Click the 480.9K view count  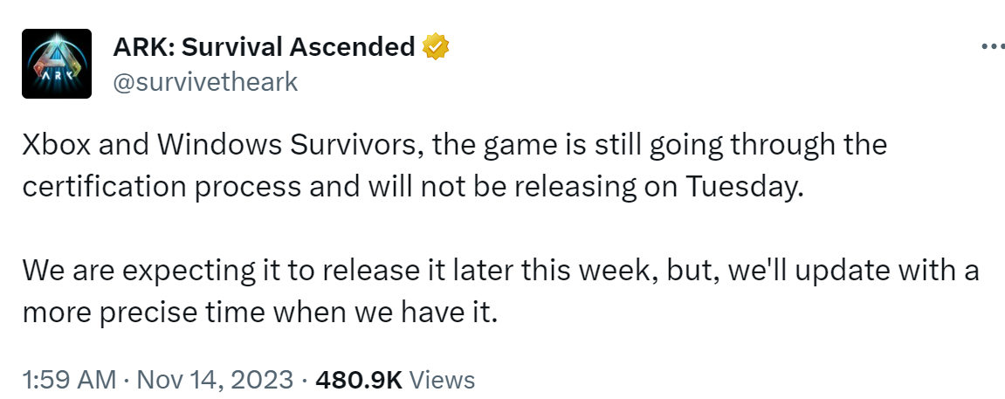358,380
